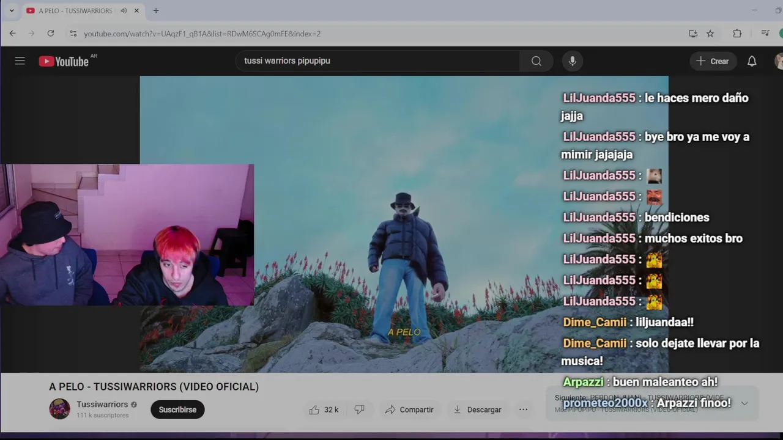The width and height of the screenshot is (783, 440).
Task: Start voice search with the microphone icon
Action: click(573, 61)
